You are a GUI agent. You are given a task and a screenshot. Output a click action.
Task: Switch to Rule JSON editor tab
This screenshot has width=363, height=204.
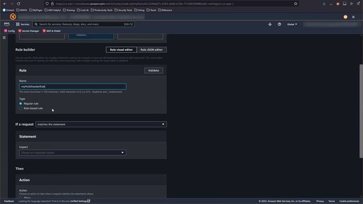(x=151, y=50)
